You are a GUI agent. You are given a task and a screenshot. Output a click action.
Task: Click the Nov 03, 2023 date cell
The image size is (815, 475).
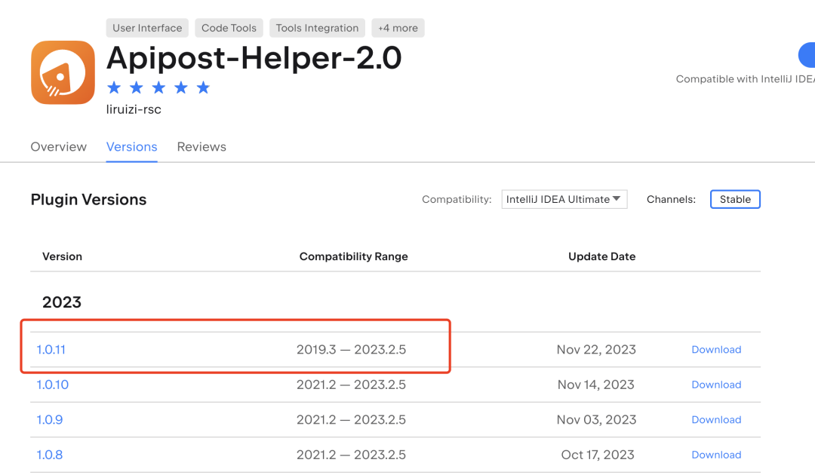pyautogui.click(x=596, y=419)
